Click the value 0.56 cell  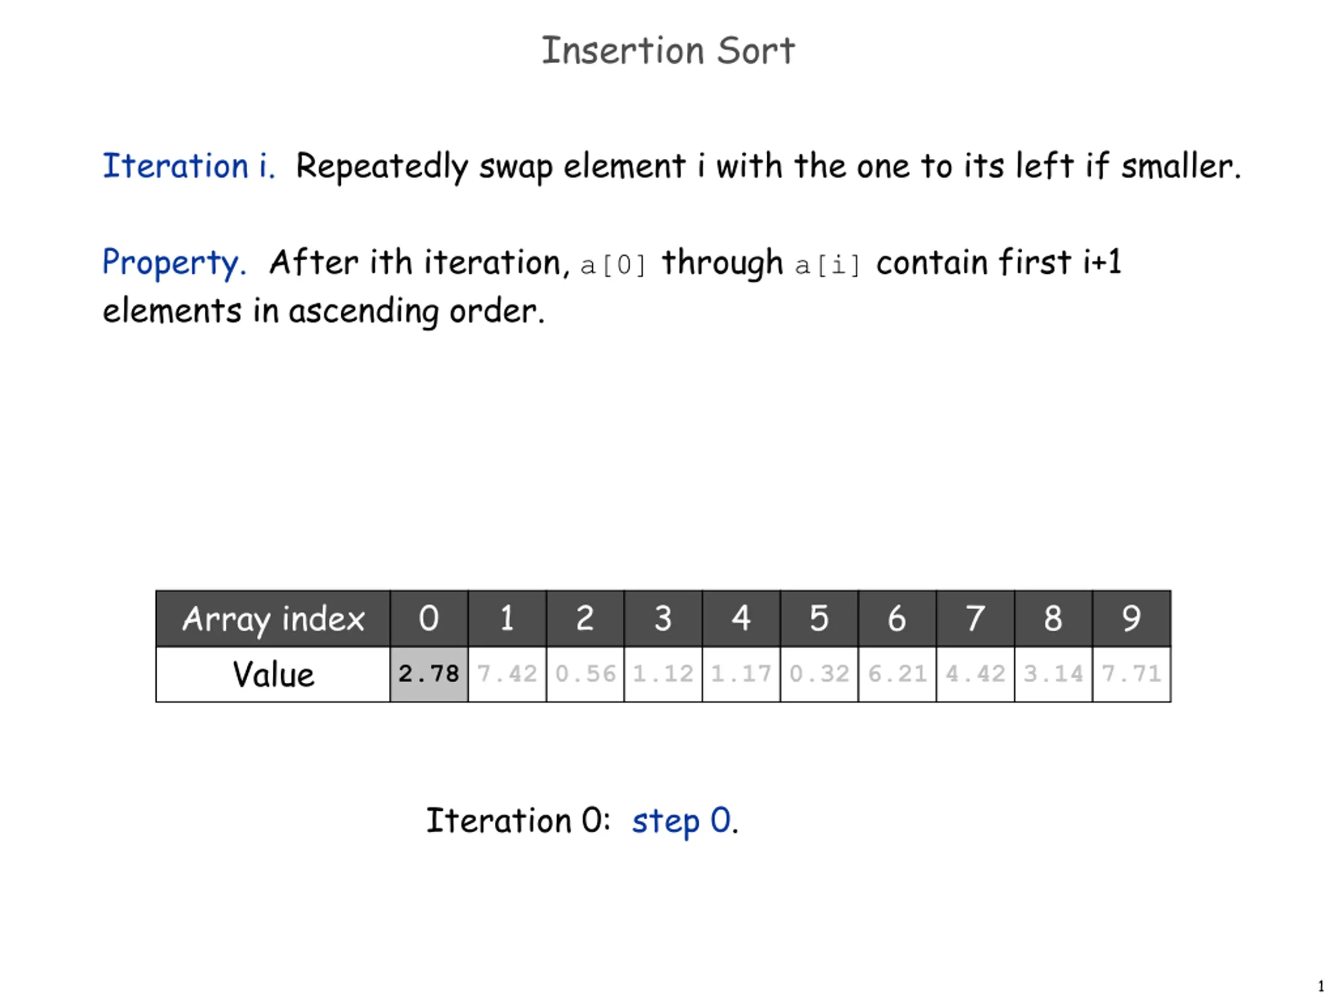585,674
